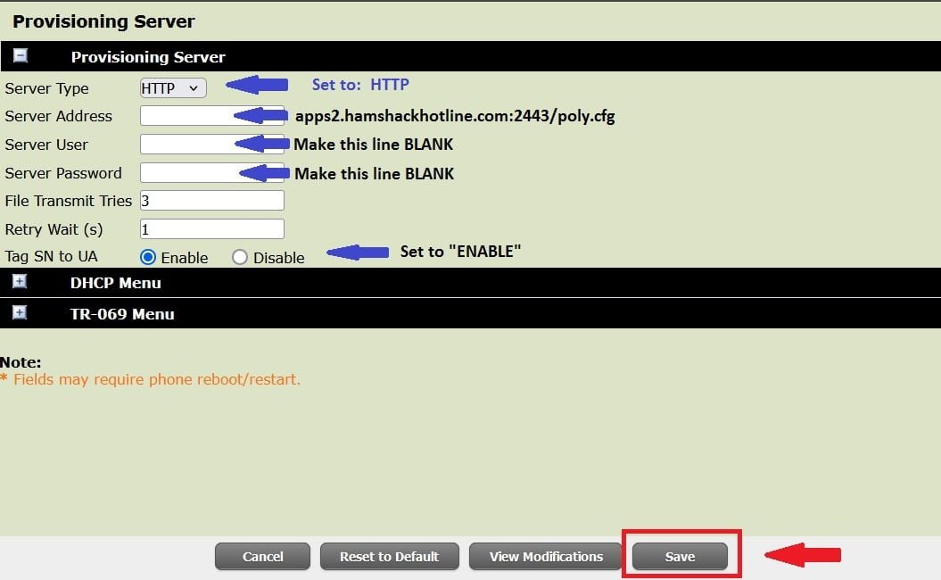Screen dimensions: 941x580
Task: Click the Cancel button
Action: coord(262,556)
